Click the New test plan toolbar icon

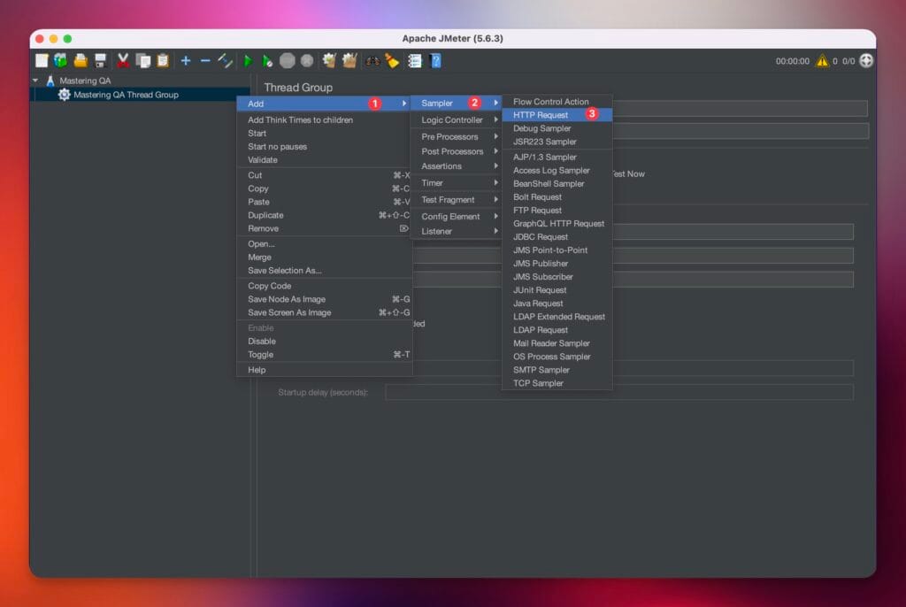pos(42,61)
